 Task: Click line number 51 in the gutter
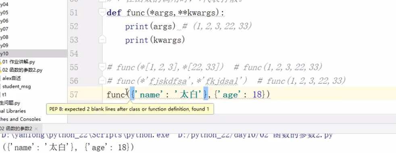click(74, 12)
